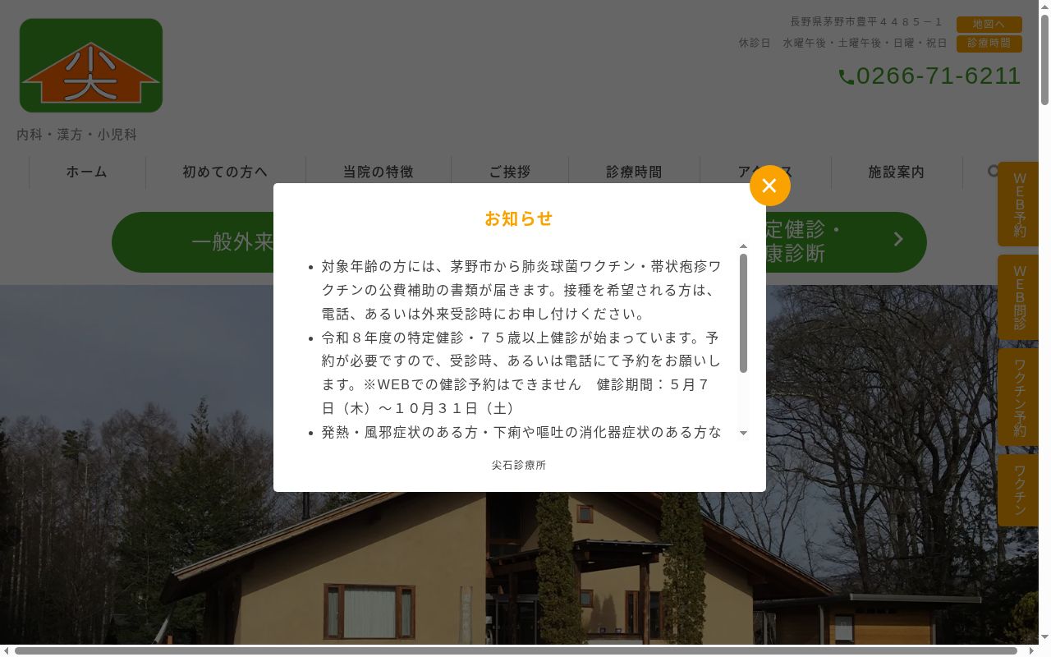1051x657 pixels.
Task: Call the phone number 0266-71-6211
Action: click(x=939, y=76)
